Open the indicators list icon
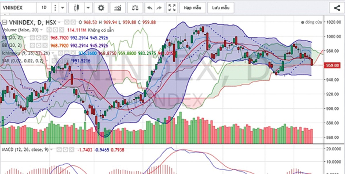Screen dimensions: 345x174 [x=118, y=8]
